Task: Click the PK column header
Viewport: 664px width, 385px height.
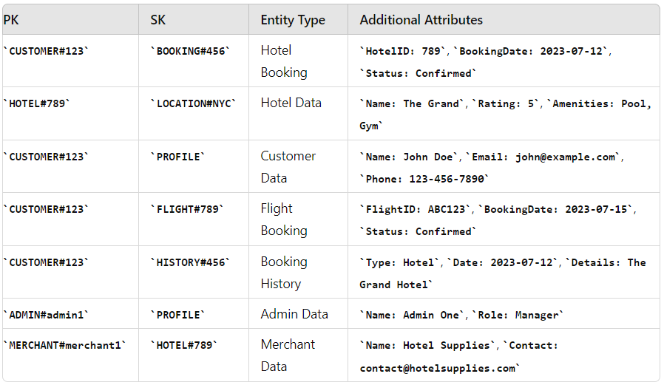Action: click(x=11, y=20)
